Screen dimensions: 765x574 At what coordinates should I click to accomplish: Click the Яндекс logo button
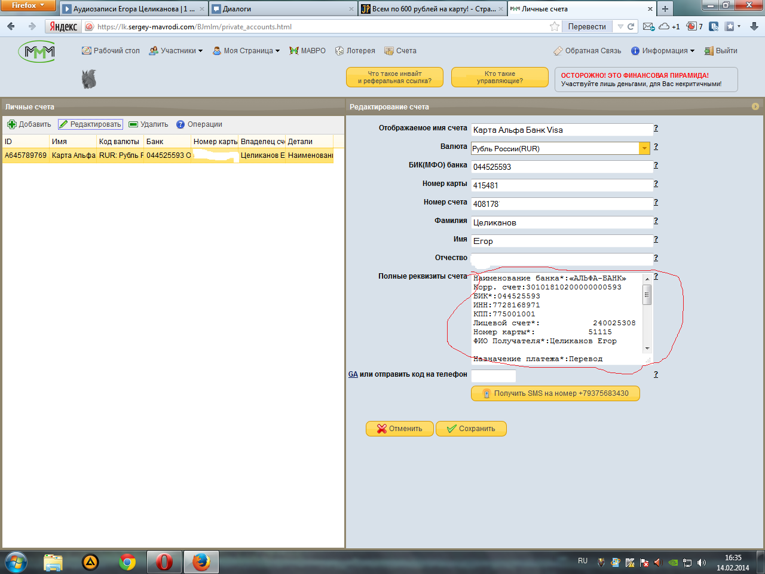click(x=63, y=26)
